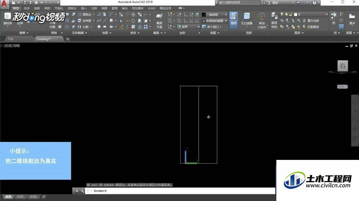Viewport: 359px width, 201px height.
Task: Expand the 绘图 panel
Action: tap(107, 33)
